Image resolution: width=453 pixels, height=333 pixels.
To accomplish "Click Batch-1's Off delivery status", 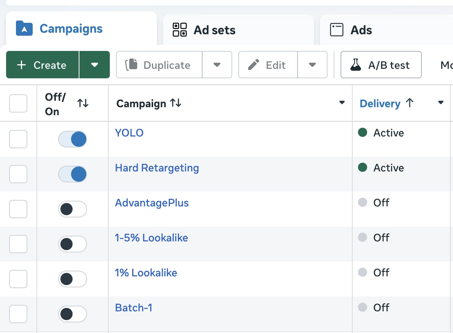I will [x=374, y=308].
